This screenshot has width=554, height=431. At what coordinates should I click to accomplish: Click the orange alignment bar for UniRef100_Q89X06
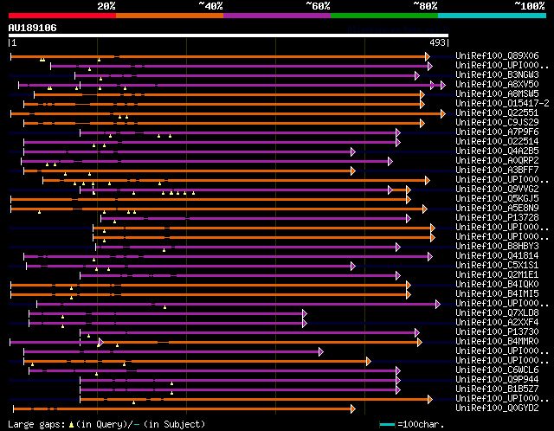pyautogui.click(x=218, y=56)
